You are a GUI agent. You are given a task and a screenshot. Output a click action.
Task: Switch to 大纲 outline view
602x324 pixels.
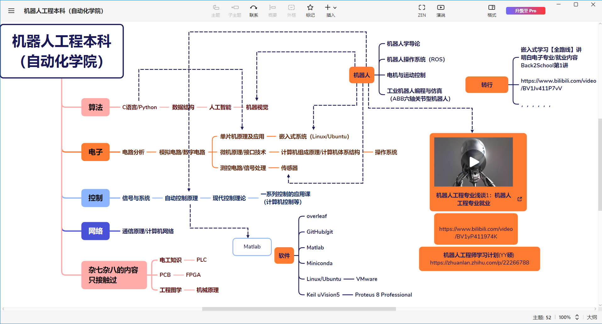pos(592,317)
